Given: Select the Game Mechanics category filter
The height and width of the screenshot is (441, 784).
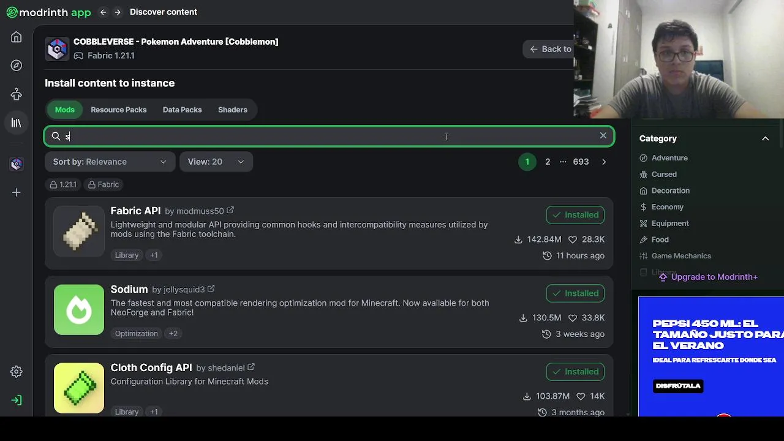Looking at the screenshot, I should point(675,256).
